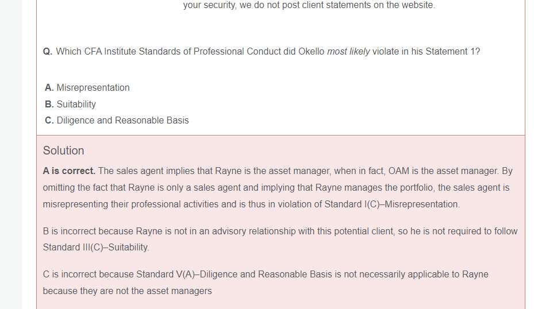
Task: Click the bold letter "A." option marker
Action: coord(49,88)
